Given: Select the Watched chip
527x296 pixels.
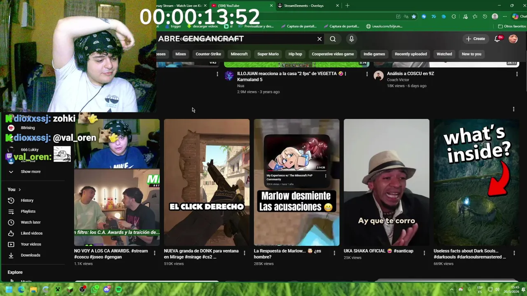Looking at the screenshot, I should click(x=444, y=54).
